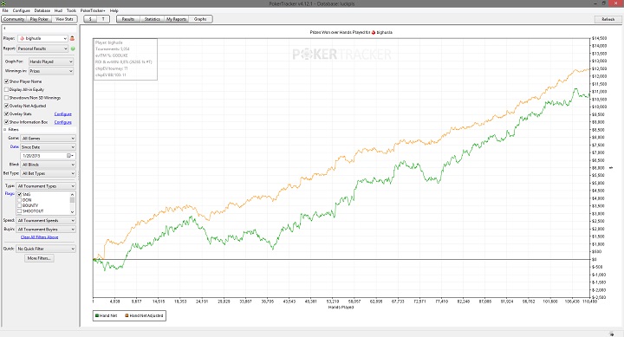Click the Hand Net Adjusted orange legend marker
The image size is (624, 337).
tap(127, 315)
